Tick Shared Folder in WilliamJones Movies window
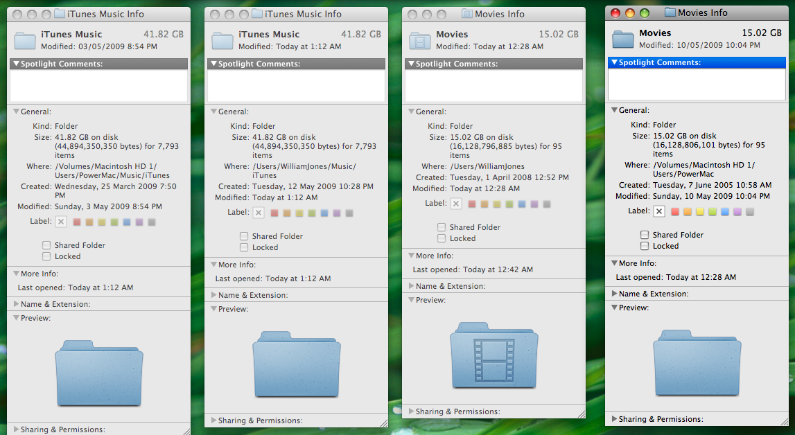795x435 pixels. (x=442, y=227)
